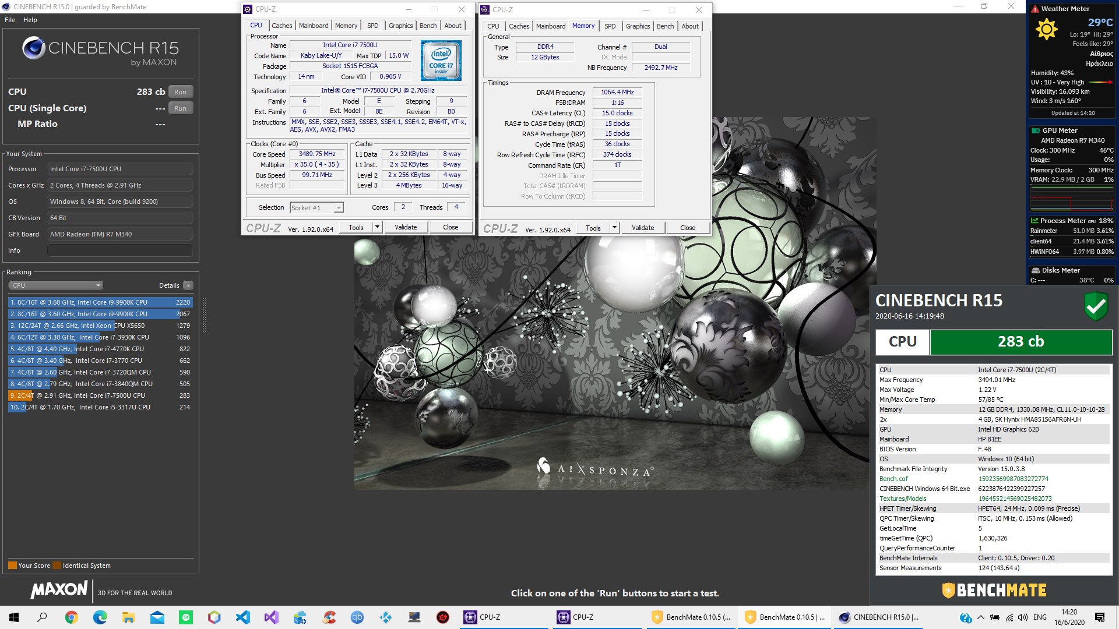Click the GPU Meter usage graph

1072,200
